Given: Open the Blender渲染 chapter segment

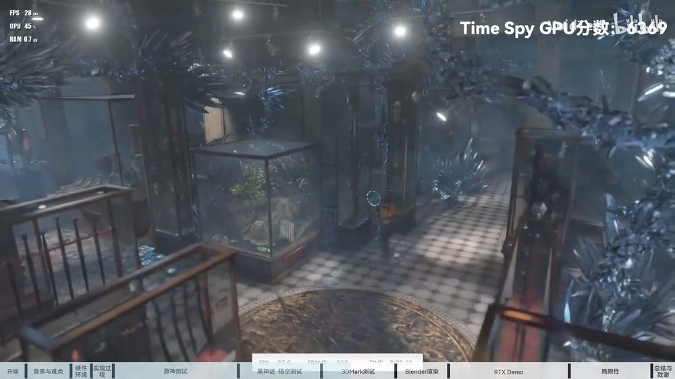Looking at the screenshot, I should tap(421, 372).
